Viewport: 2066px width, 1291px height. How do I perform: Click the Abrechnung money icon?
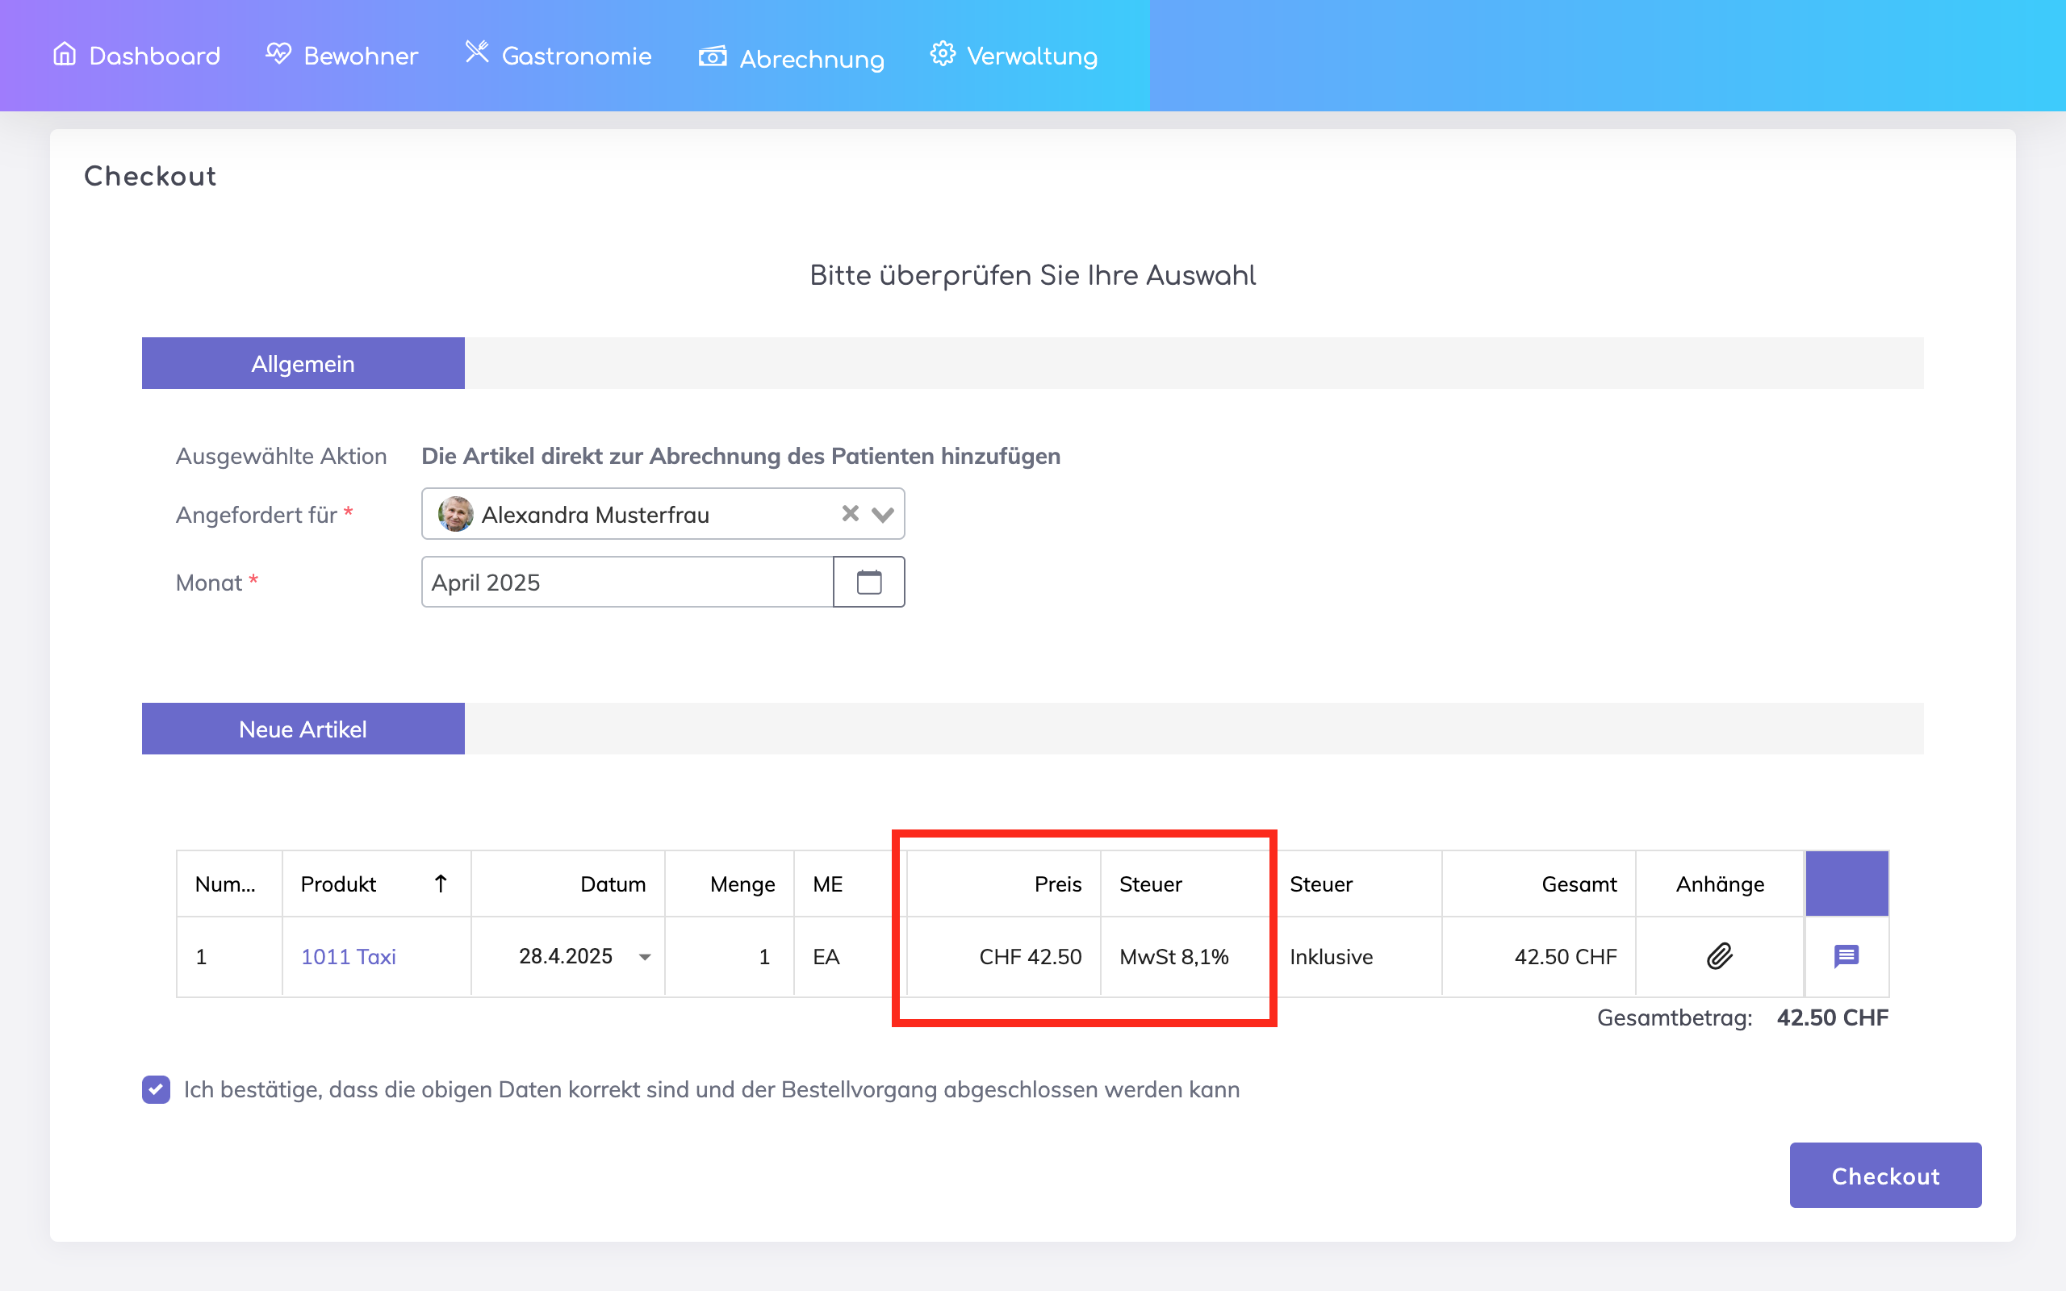click(x=712, y=56)
